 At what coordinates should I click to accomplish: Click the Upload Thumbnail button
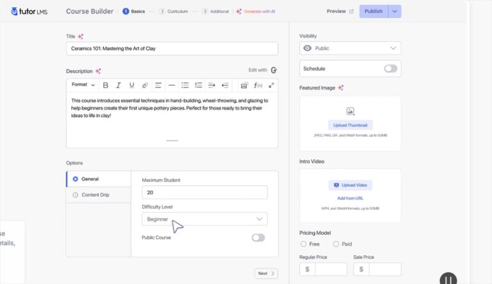(x=350, y=125)
